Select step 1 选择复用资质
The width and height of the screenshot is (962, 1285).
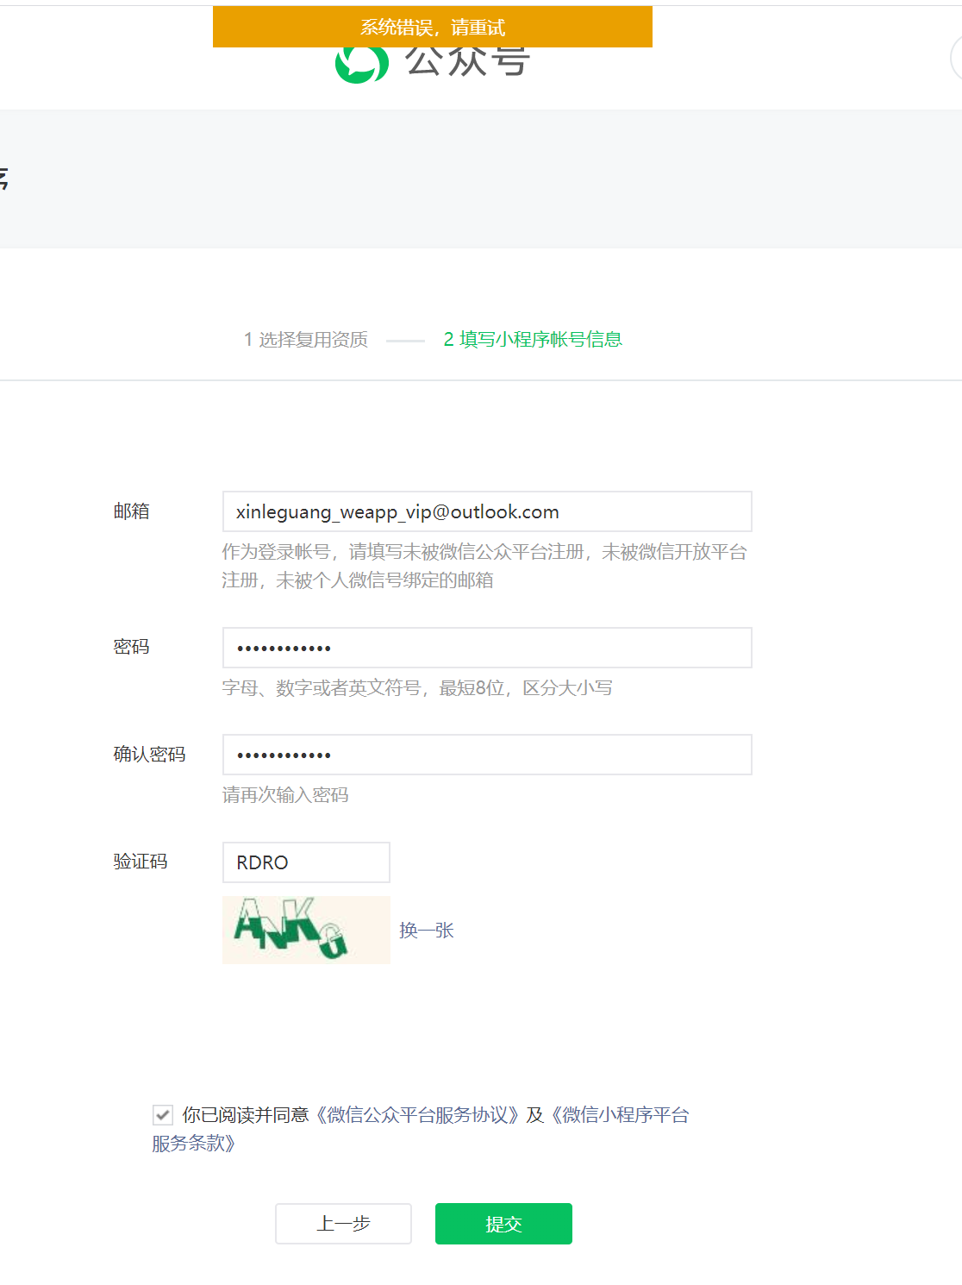click(306, 340)
